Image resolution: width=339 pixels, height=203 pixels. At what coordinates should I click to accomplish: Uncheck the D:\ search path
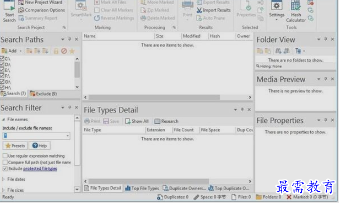click(2, 64)
